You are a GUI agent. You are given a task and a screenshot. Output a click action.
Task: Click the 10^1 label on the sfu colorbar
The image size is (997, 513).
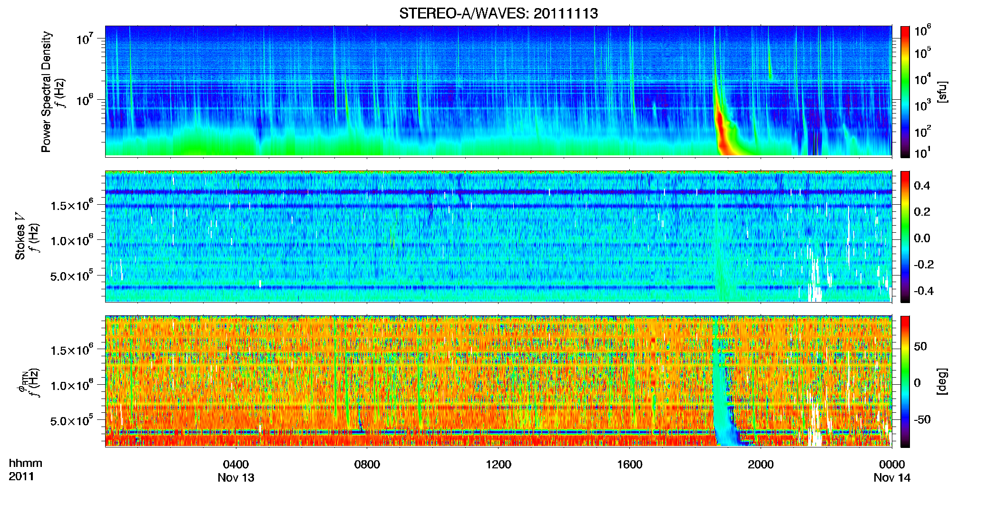(x=922, y=152)
